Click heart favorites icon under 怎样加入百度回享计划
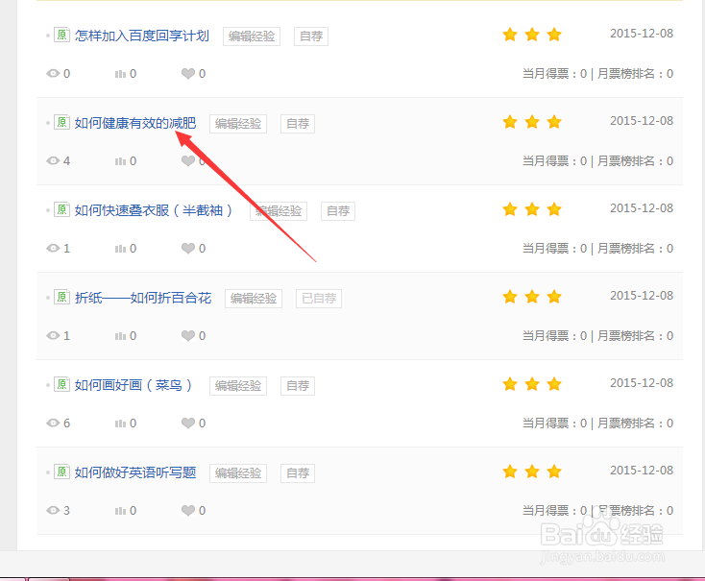This screenshot has height=581, width=705. point(188,73)
